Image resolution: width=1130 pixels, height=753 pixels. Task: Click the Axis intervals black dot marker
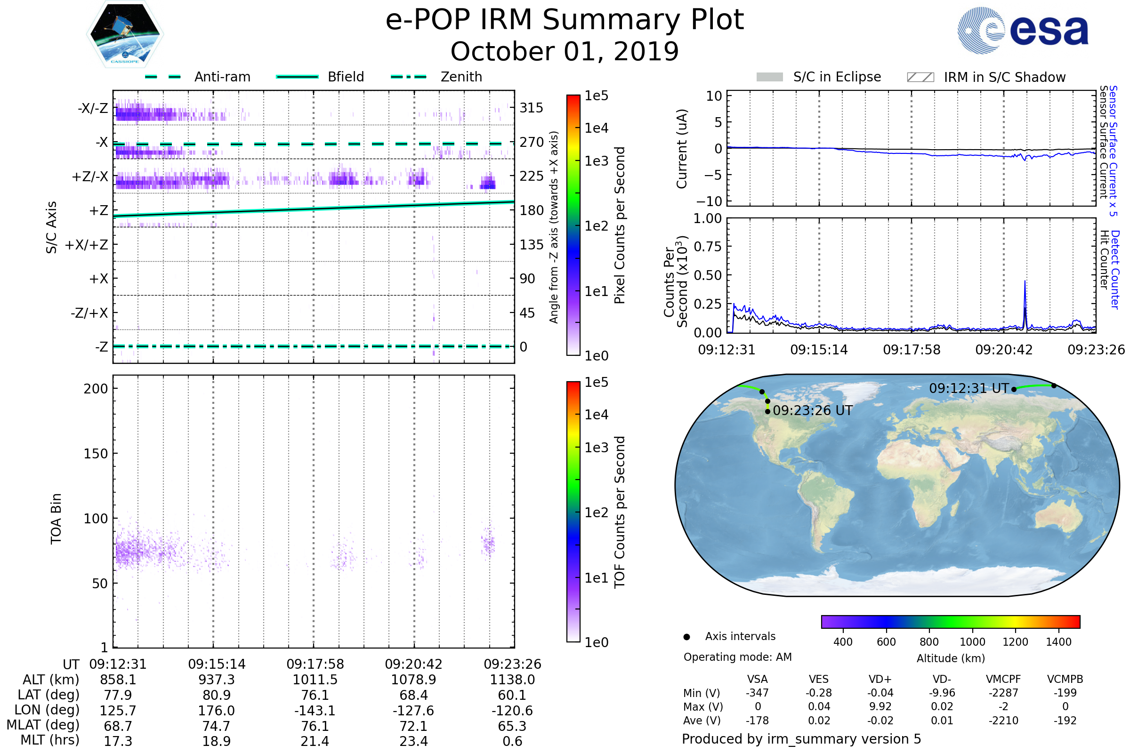(x=686, y=637)
